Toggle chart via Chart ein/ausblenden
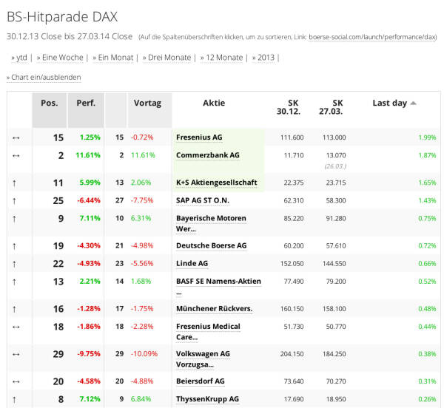The image size is (444, 408). (x=46, y=77)
